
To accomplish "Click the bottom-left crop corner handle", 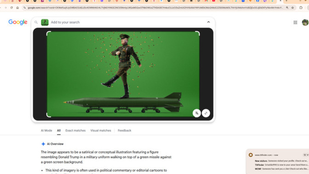I will pos(48,115).
